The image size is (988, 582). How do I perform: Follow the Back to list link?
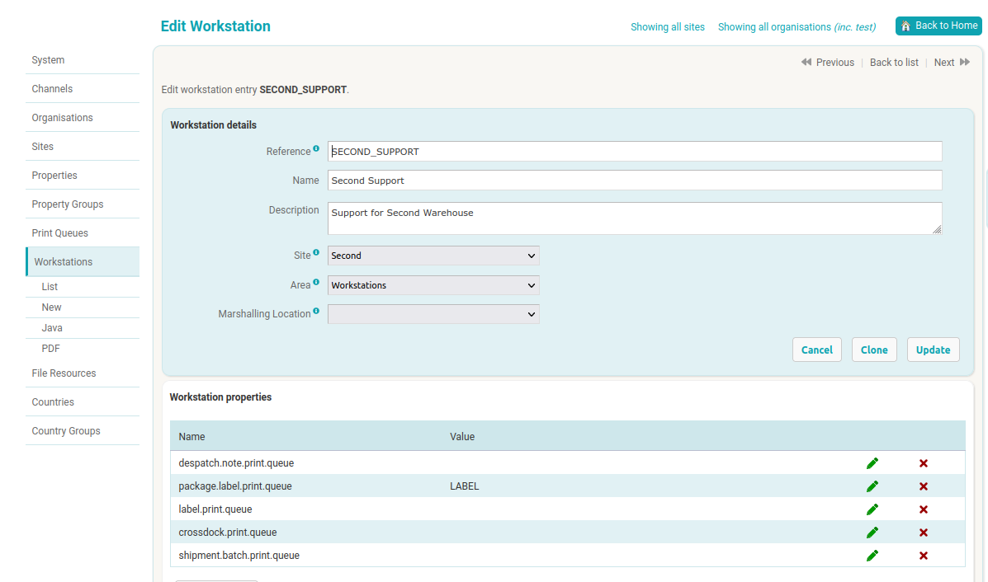point(894,63)
